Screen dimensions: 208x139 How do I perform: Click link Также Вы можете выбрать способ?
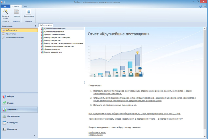pos(136,119)
